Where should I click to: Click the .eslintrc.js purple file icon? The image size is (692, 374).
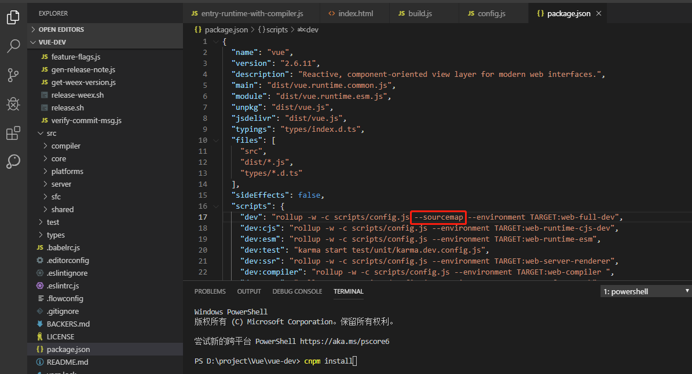40,286
